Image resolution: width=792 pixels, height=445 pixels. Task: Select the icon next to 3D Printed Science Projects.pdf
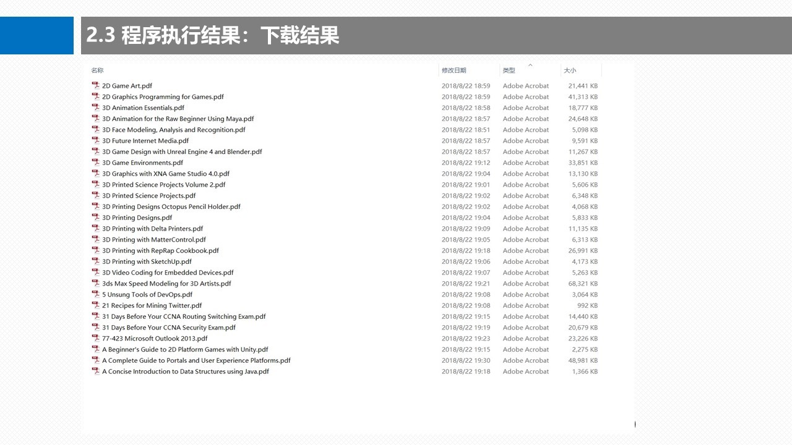pyautogui.click(x=96, y=195)
